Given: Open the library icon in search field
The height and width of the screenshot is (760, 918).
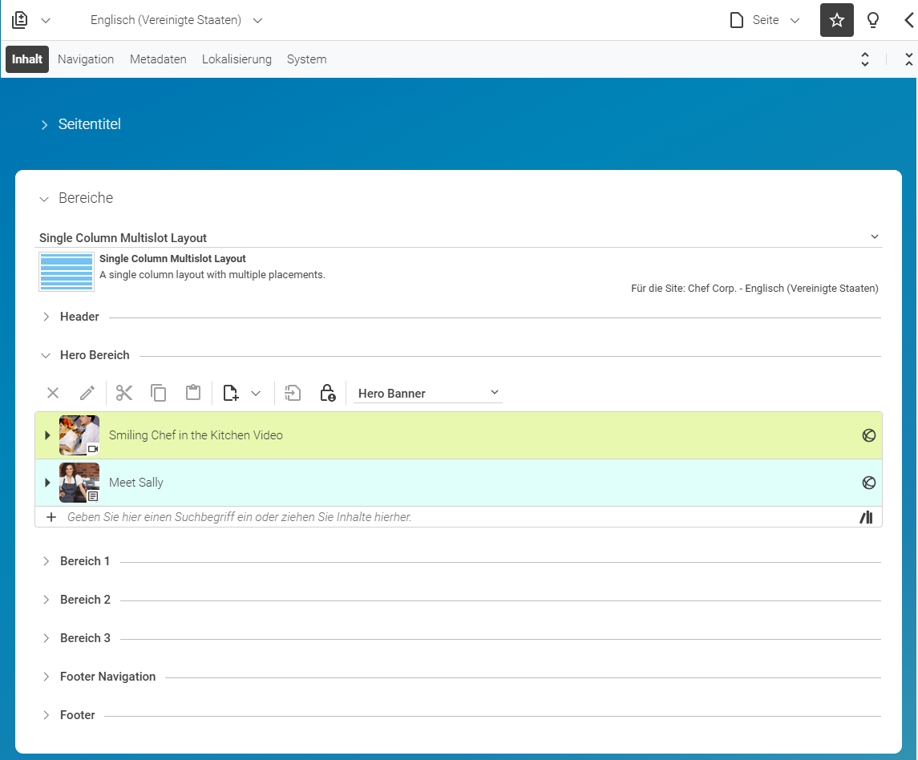Looking at the screenshot, I should (x=867, y=517).
